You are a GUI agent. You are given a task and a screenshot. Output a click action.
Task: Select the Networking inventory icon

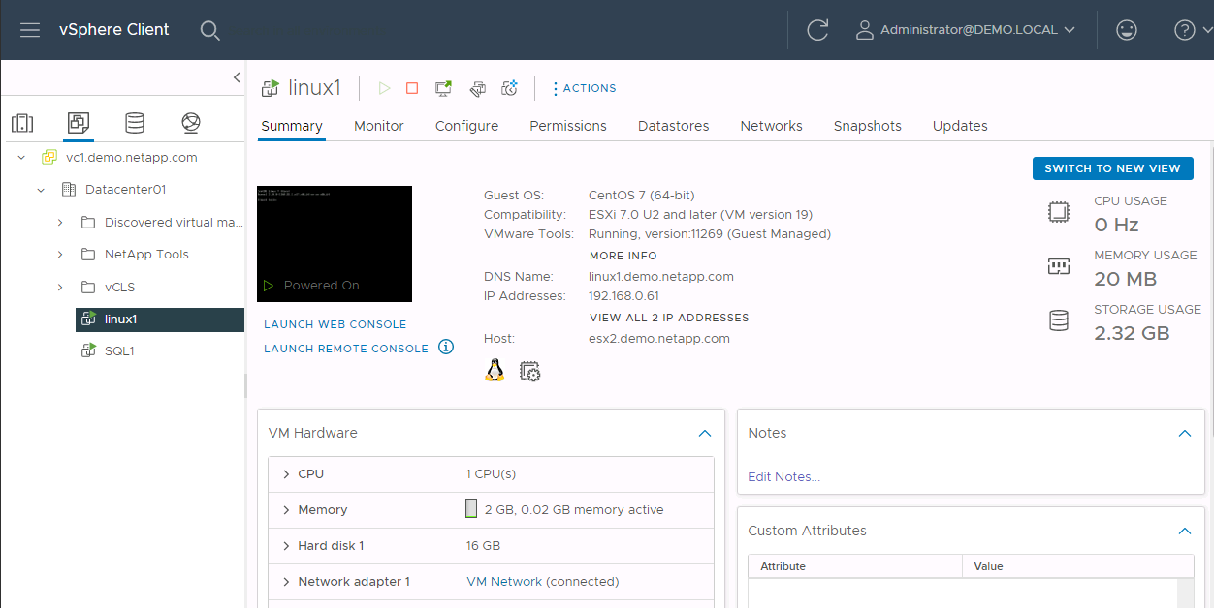click(x=190, y=123)
